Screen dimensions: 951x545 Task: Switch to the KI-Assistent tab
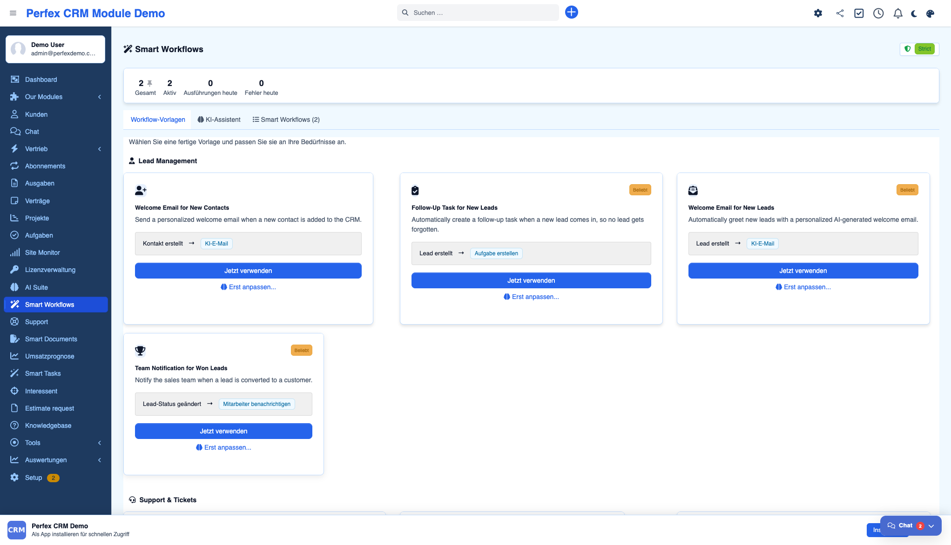coord(219,120)
